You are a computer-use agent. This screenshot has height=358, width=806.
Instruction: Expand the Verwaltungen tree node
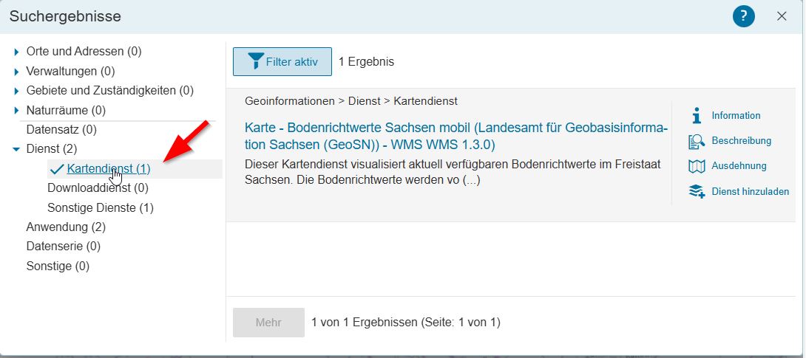(x=16, y=72)
